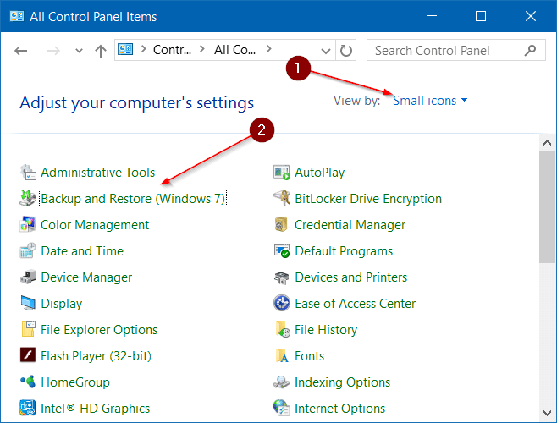The width and height of the screenshot is (557, 423).
Task: Click the Fonts folder icon
Action: coord(282,355)
